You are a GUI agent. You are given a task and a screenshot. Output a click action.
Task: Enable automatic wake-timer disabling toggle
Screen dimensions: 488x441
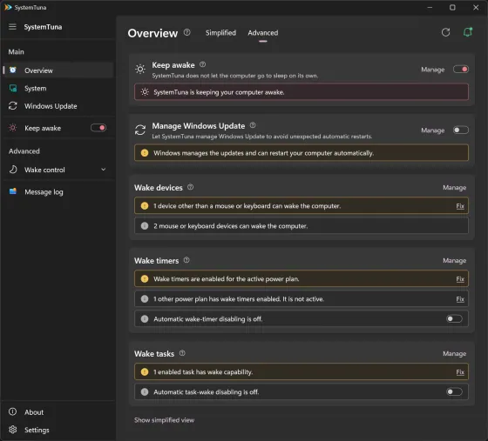coord(454,318)
